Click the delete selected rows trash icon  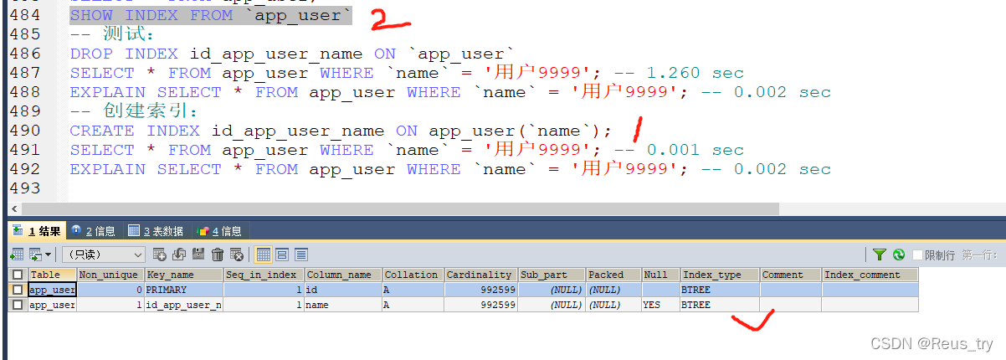pos(218,255)
